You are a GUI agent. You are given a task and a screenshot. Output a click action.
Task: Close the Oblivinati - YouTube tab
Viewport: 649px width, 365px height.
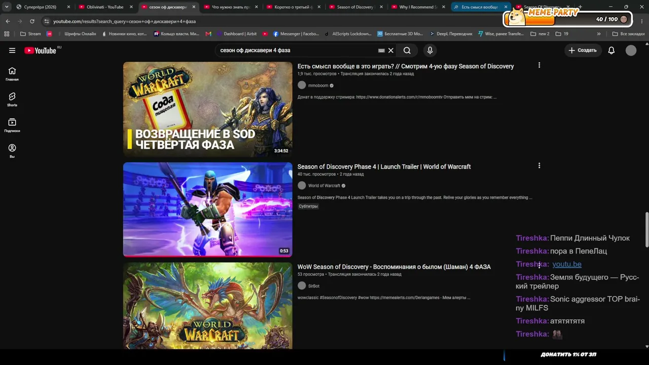[131, 7]
